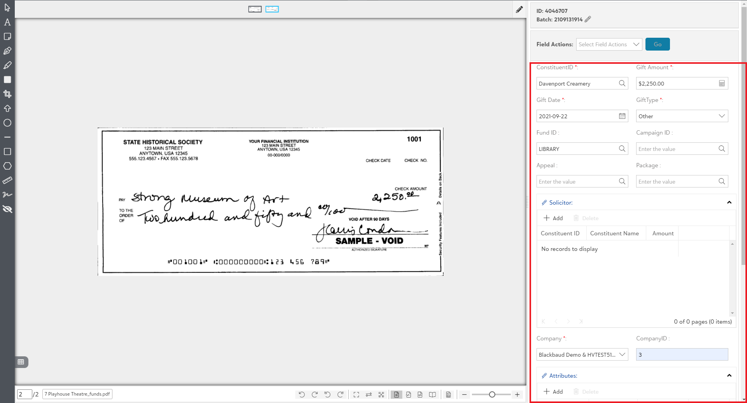Pick the ruler measurement tool
The height and width of the screenshot is (403, 747).
point(7,180)
